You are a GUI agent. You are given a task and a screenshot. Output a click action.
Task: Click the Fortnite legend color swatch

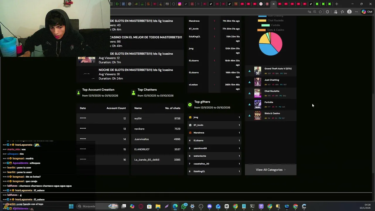265,25
